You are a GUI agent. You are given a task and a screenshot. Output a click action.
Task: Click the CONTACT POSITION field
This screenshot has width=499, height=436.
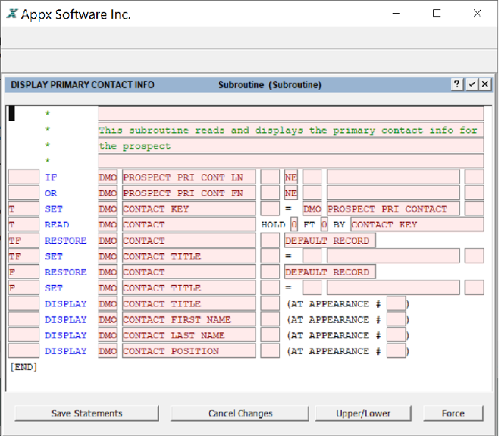pos(188,351)
